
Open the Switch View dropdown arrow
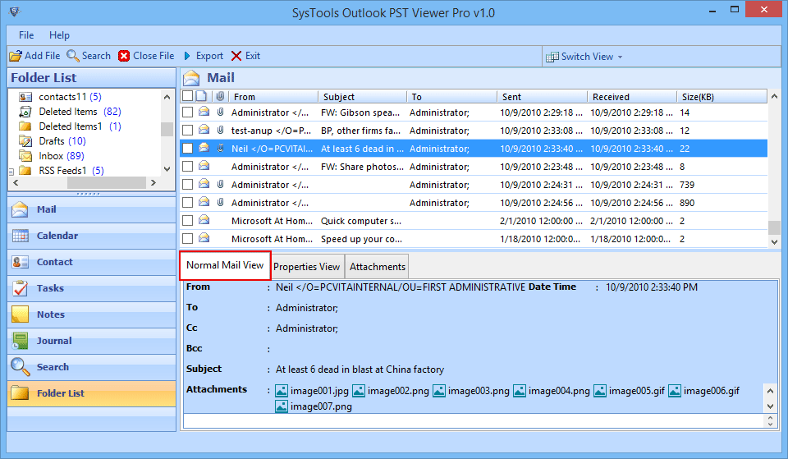(620, 57)
